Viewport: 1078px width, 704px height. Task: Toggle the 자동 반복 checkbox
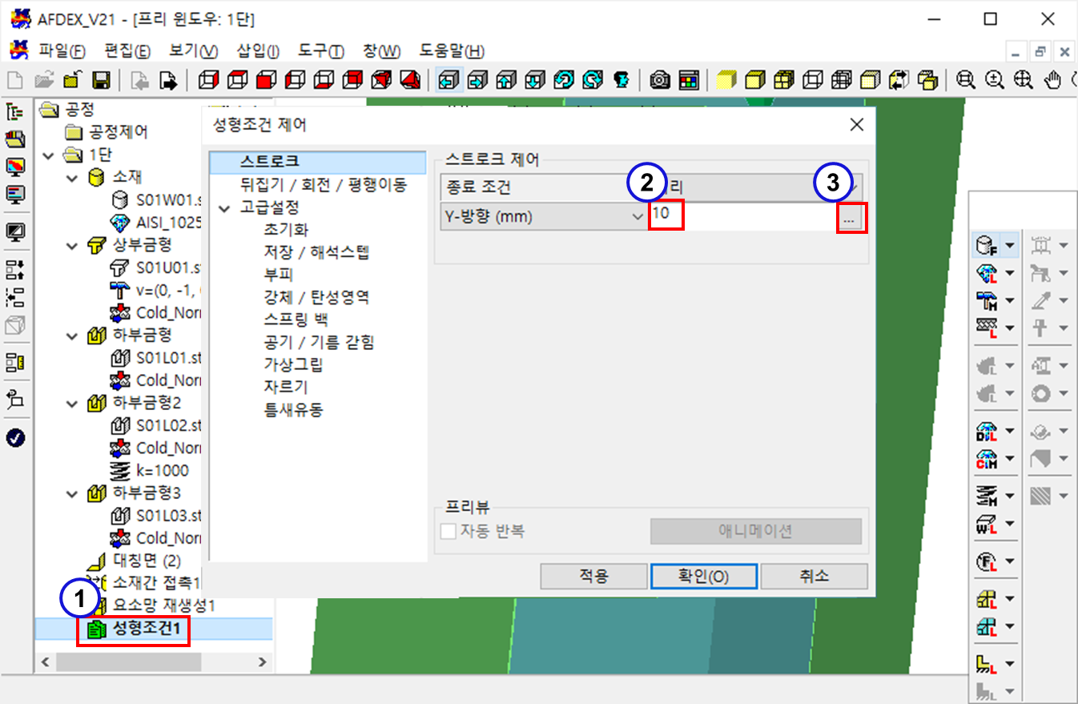coord(448,530)
